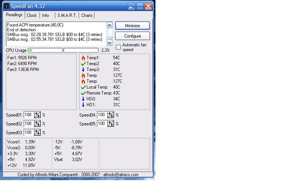Open the Clock tab
This screenshot has height=193, width=308.
point(32,15)
